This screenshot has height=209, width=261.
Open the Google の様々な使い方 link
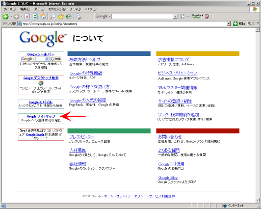[x=89, y=87]
